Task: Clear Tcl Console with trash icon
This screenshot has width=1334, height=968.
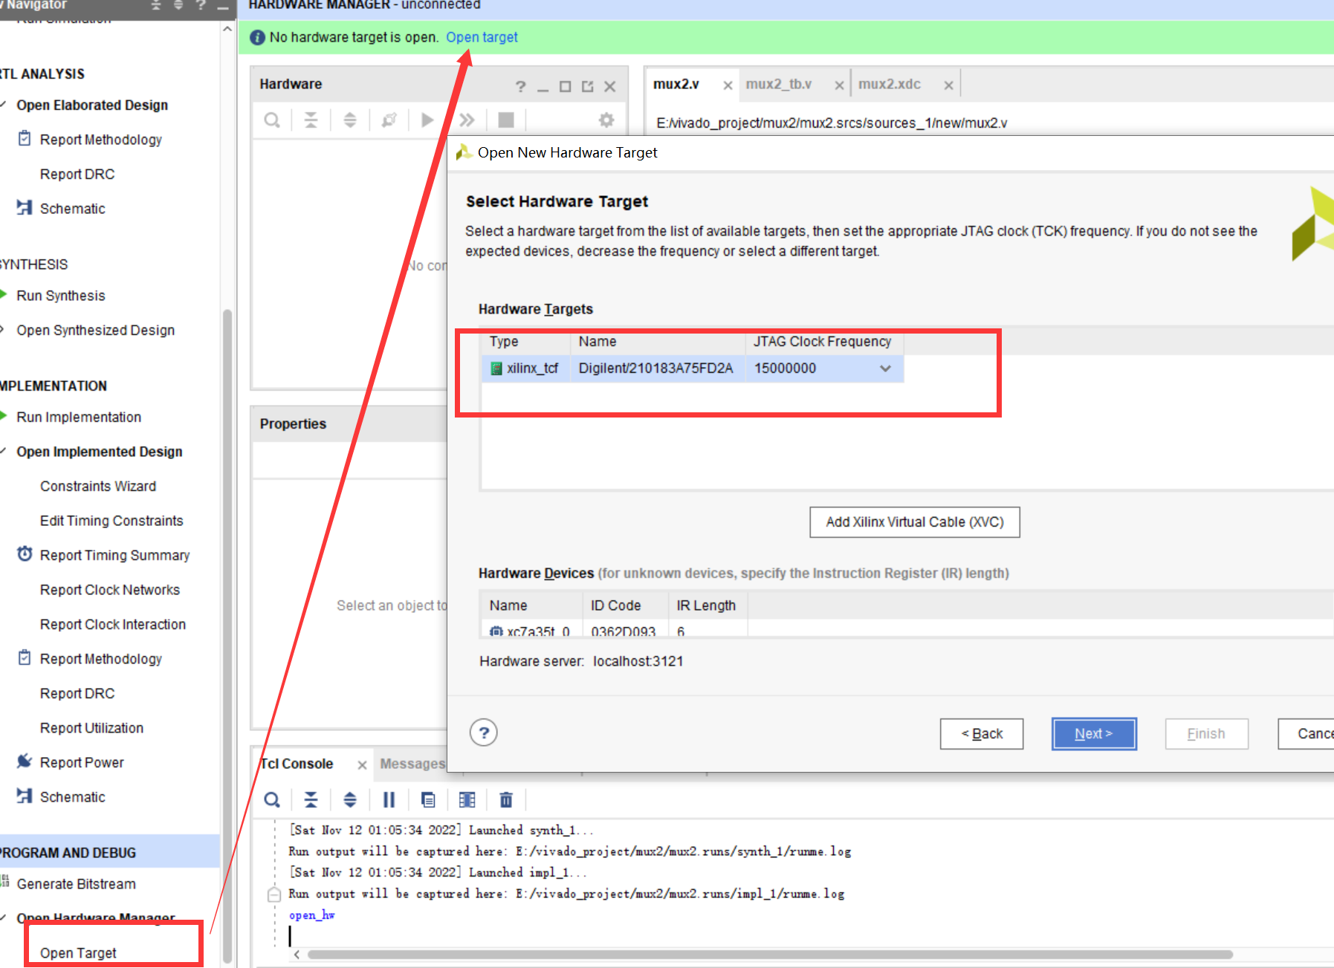Action: [506, 799]
